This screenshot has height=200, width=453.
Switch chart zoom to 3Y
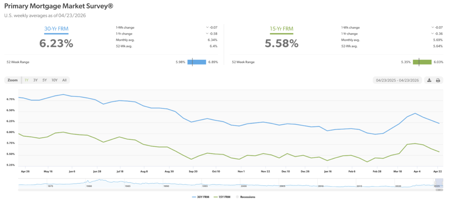pyautogui.click(x=35, y=80)
